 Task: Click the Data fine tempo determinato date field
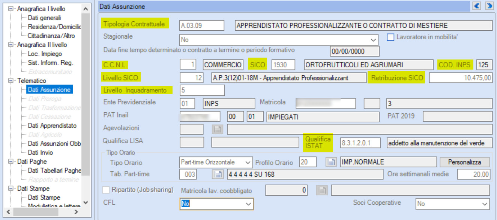pyautogui.click(x=355, y=51)
